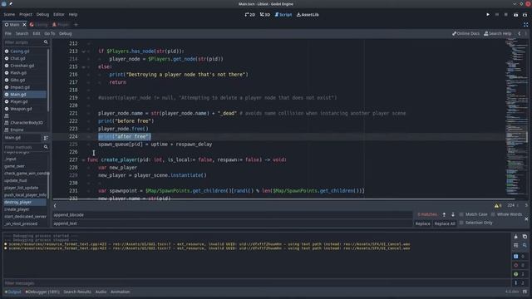Viewport: 532px width, 299px height.
Task: Click the code minimap on right
Action: 516,117
